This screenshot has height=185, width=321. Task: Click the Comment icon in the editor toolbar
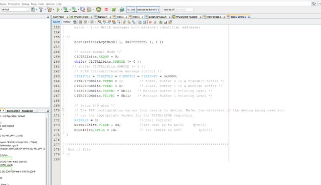point(161,22)
